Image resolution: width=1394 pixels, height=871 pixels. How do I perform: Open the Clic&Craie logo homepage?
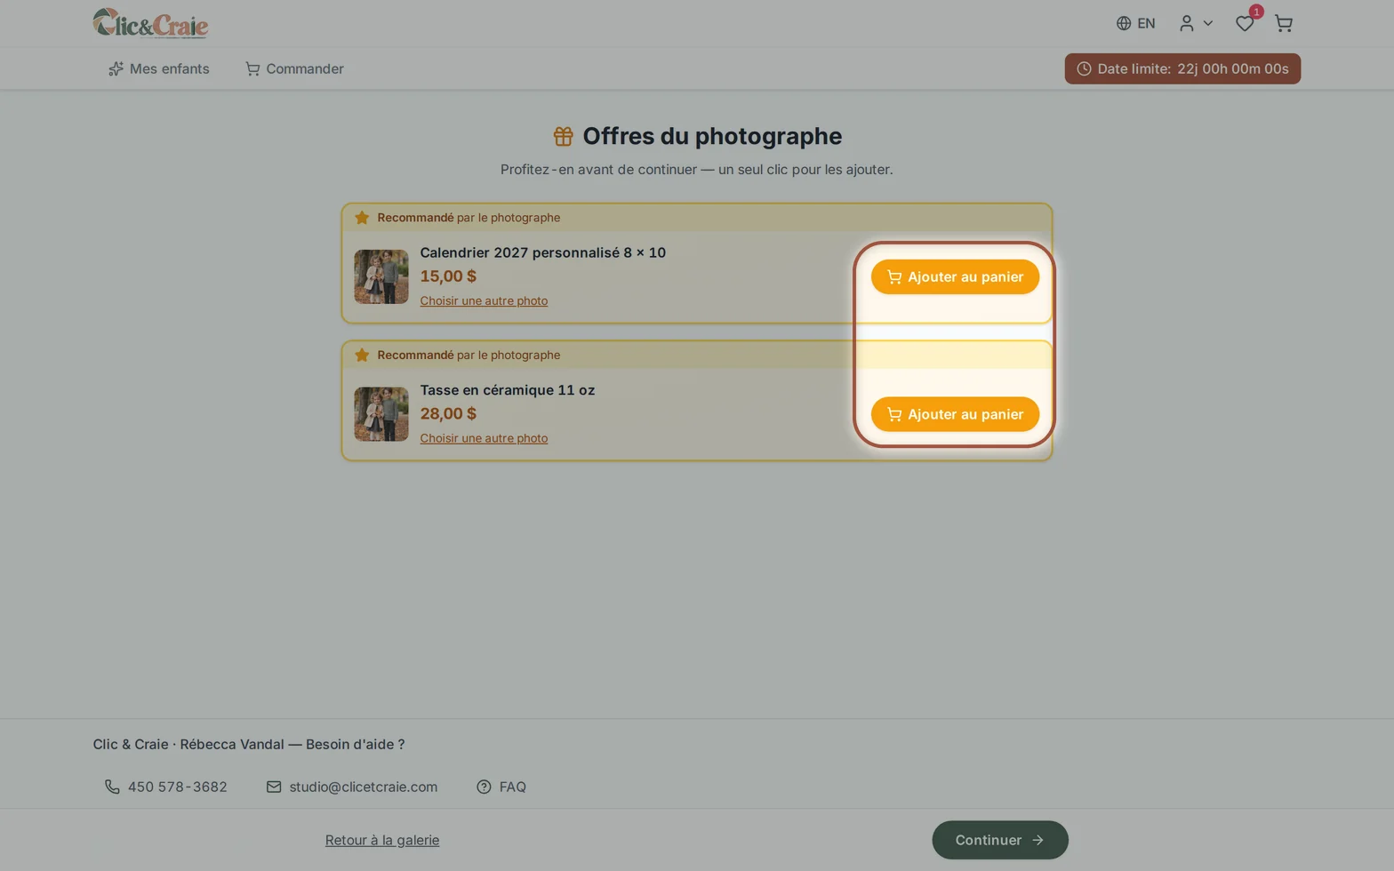click(150, 23)
